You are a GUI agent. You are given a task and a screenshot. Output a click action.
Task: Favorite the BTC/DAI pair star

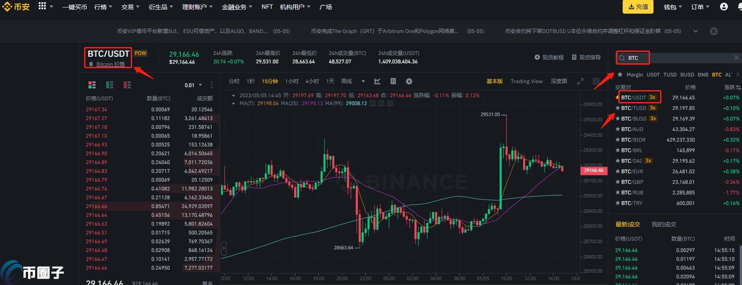point(617,161)
